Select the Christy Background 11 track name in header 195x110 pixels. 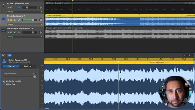coord(16,16)
